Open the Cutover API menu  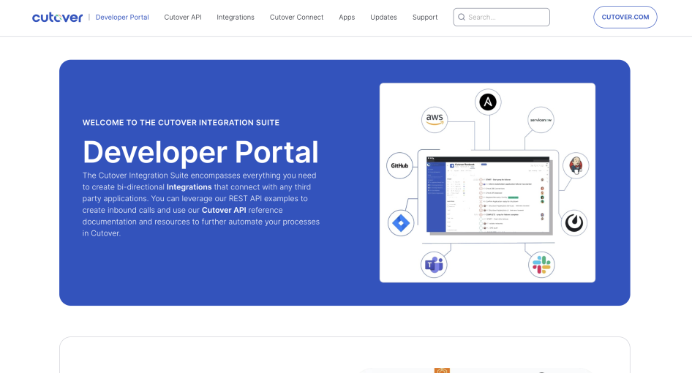pos(183,18)
